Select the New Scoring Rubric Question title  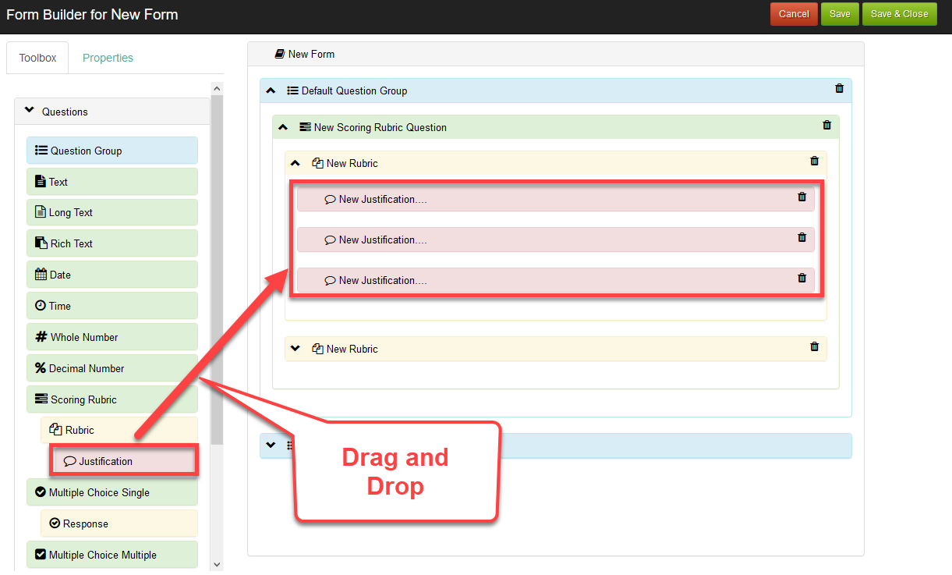pos(380,127)
